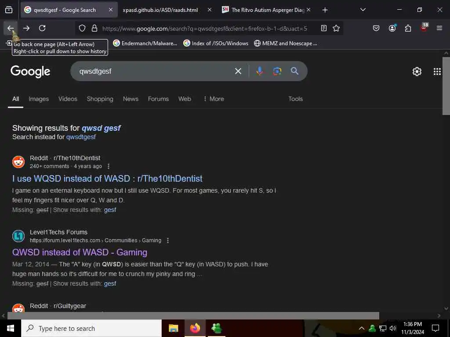Viewport: 450px width, 337px height.
Task: Clear the Google search box
Action: coord(238,71)
